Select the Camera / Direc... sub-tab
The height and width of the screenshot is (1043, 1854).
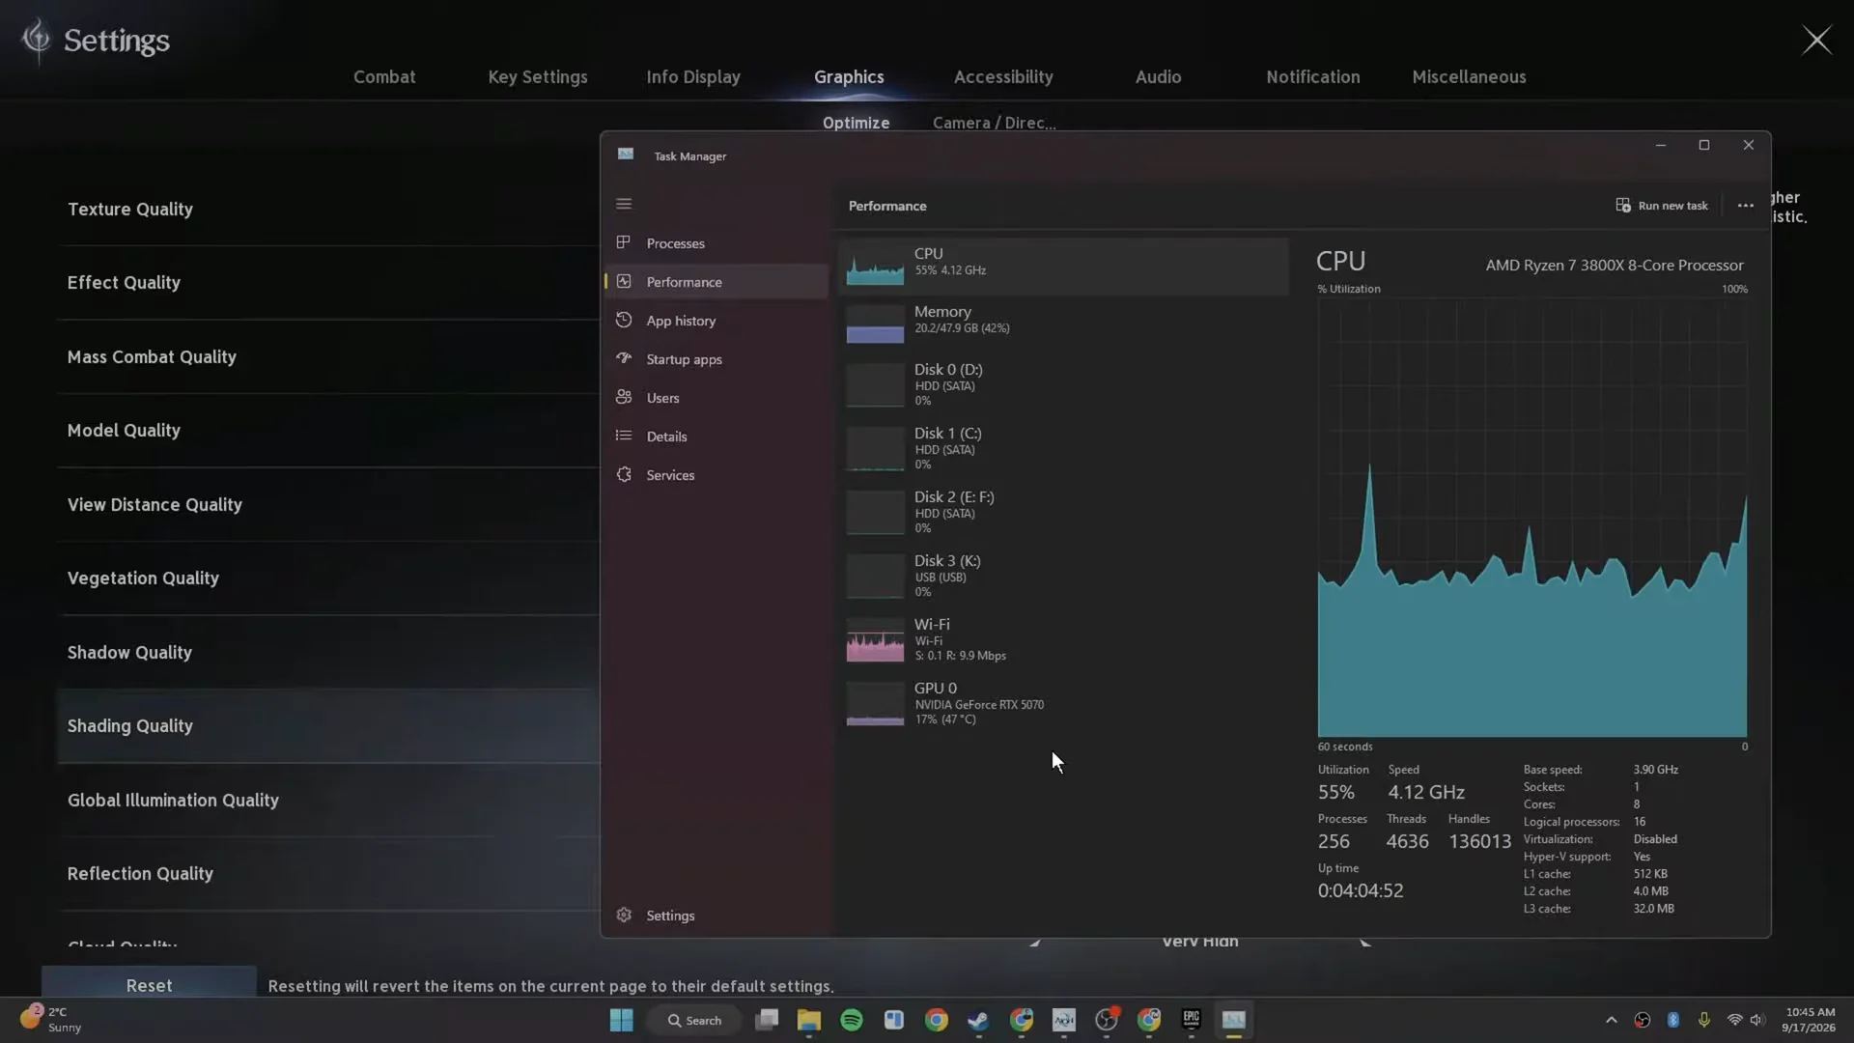[994, 123]
